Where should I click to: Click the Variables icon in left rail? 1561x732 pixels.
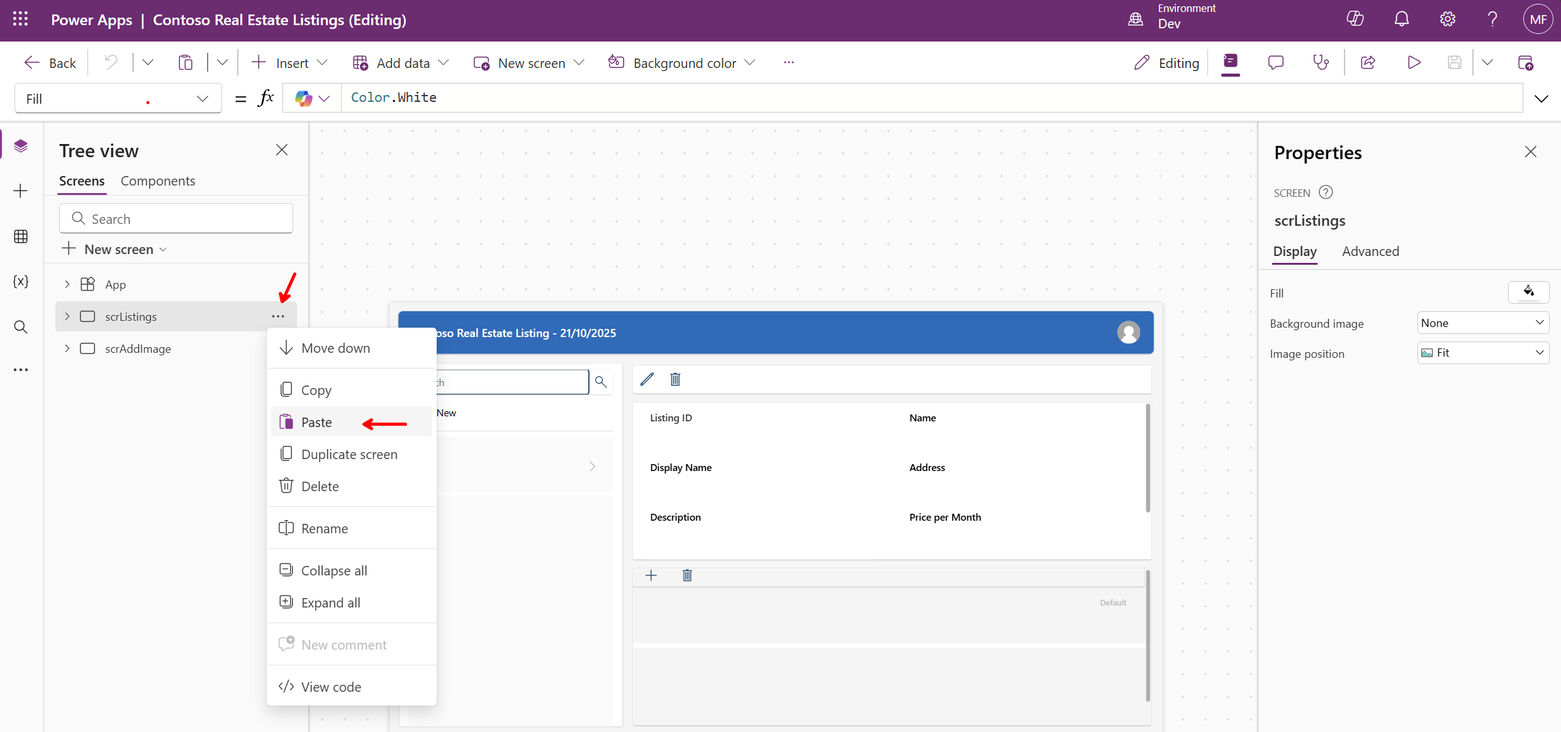click(21, 282)
